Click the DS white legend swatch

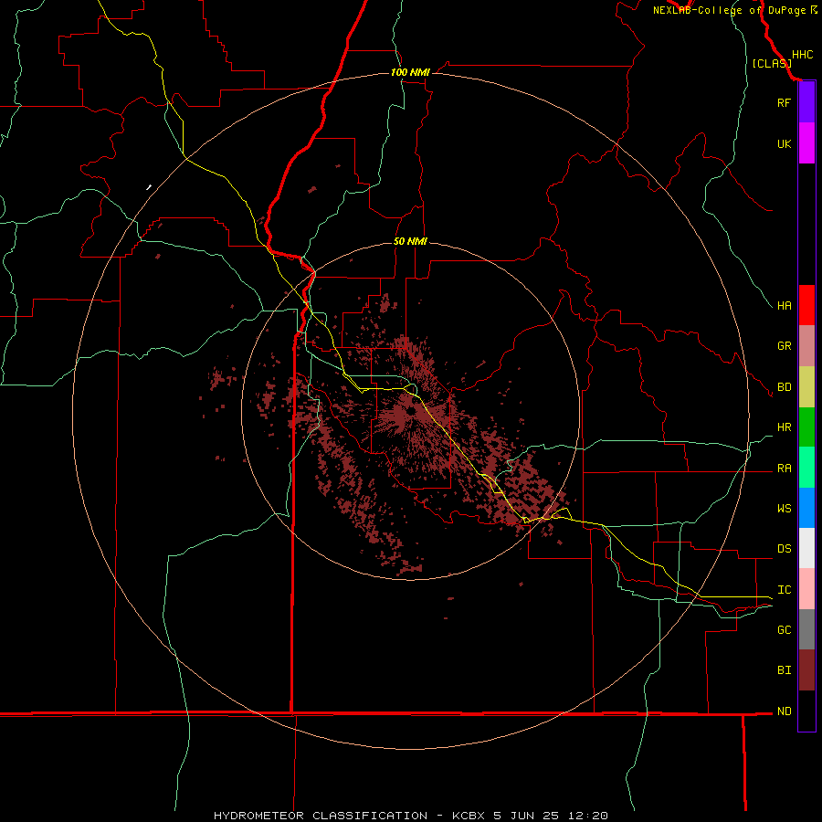(806, 548)
